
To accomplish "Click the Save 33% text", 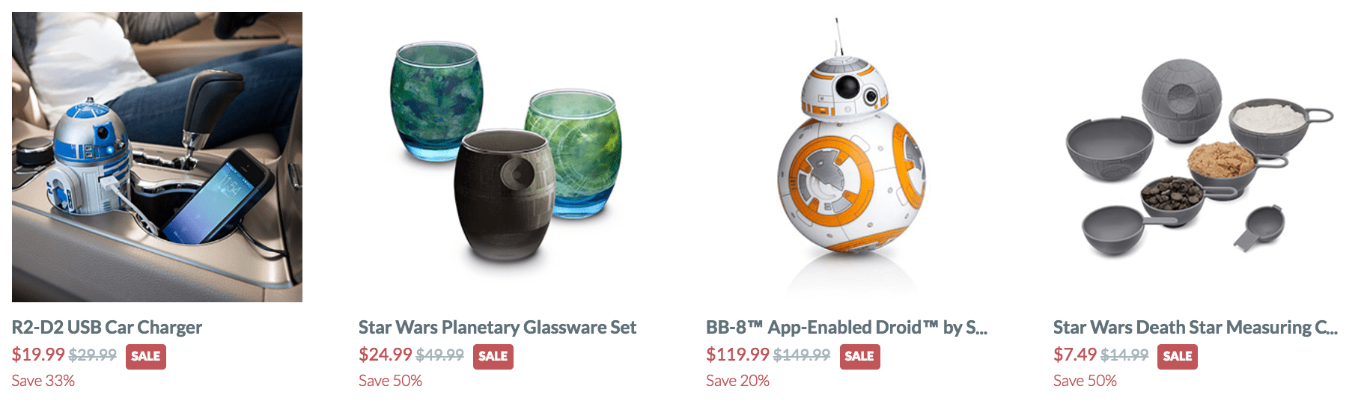I will pos(43,381).
